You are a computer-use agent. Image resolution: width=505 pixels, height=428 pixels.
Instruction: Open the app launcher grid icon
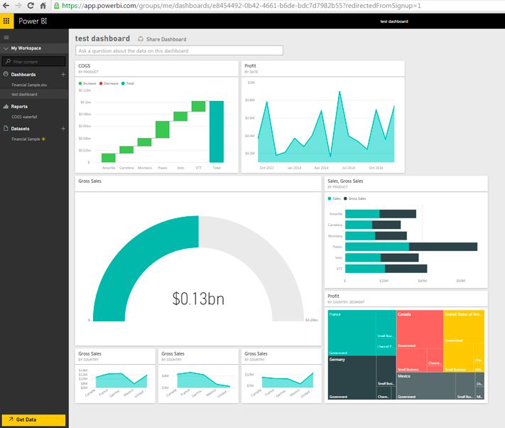point(6,21)
